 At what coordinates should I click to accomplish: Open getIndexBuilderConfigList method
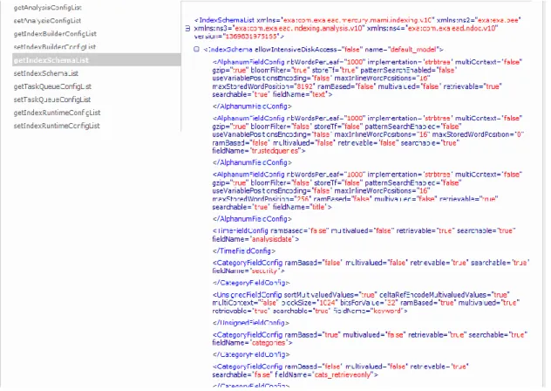click(x=55, y=34)
